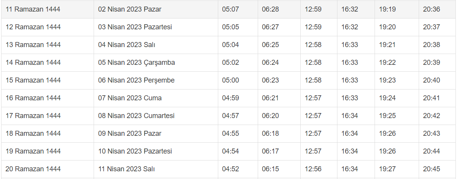
Task: Click the 20:42 time cell
Action: (x=431, y=116)
